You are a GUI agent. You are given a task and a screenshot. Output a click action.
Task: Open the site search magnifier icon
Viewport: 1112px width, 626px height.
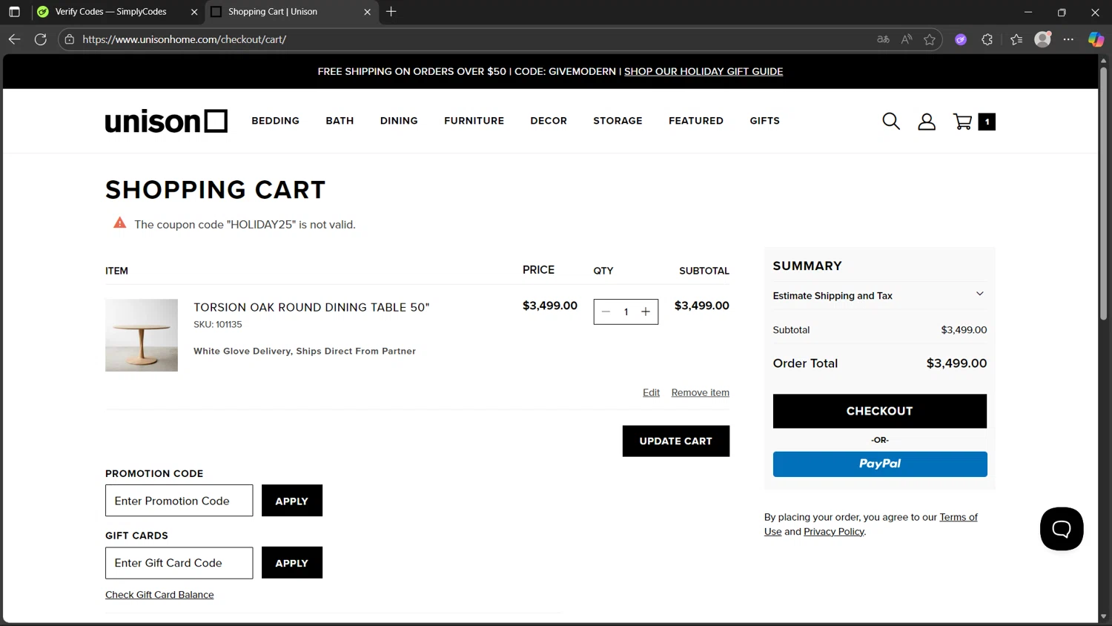click(891, 122)
